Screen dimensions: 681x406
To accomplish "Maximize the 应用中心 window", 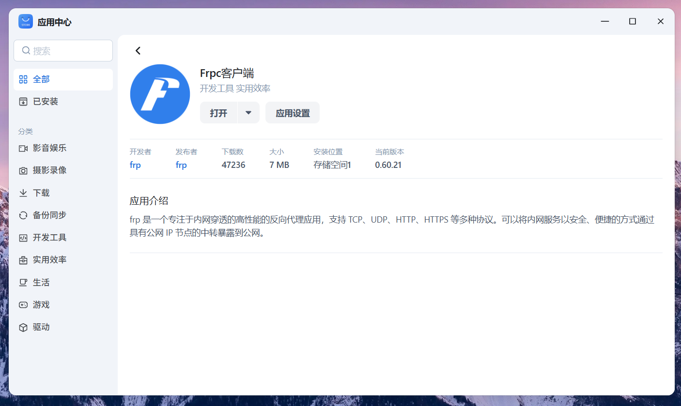I will point(633,21).
